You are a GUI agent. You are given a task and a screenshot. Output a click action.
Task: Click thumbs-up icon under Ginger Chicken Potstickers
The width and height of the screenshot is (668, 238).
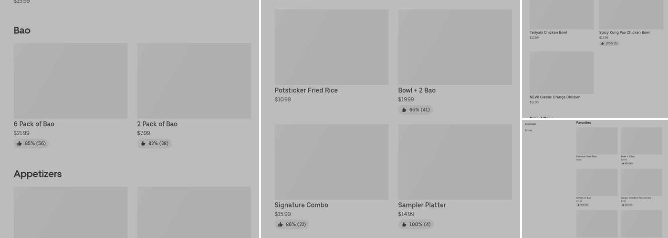click(x=623, y=205)
